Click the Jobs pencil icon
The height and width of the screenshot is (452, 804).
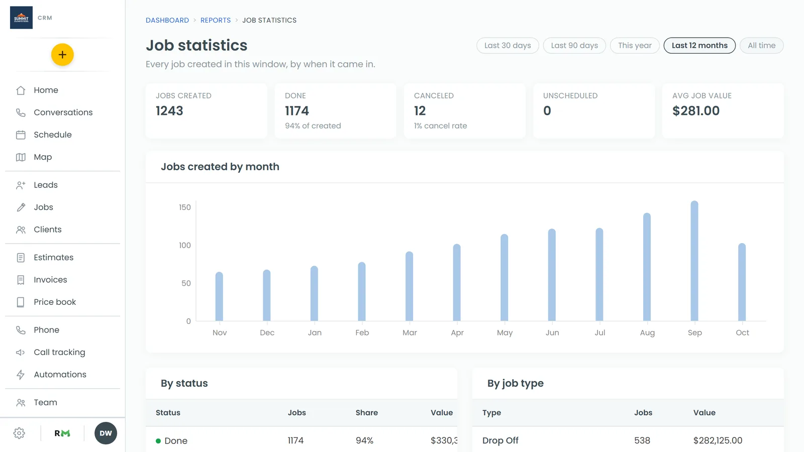click(21, 207)
